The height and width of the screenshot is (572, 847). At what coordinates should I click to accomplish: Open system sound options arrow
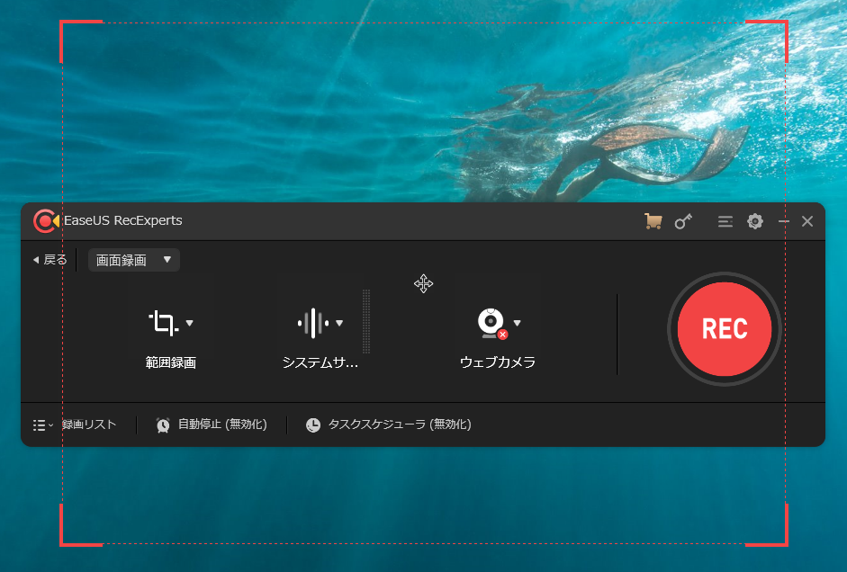[339, 323]
